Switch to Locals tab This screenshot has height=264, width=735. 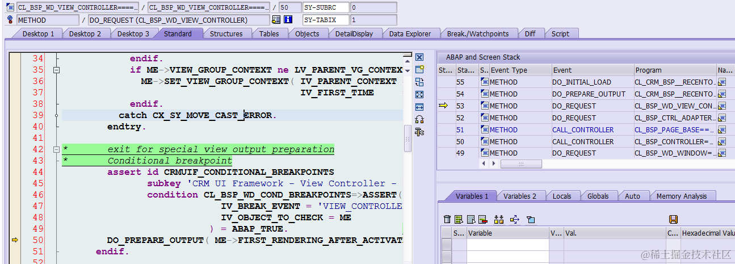tap(562, 196)
